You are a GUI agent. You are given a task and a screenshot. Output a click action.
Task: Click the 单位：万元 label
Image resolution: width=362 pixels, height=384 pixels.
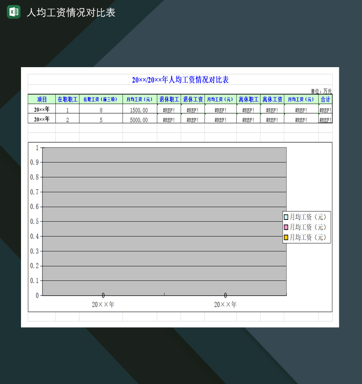tap(322, 90)
